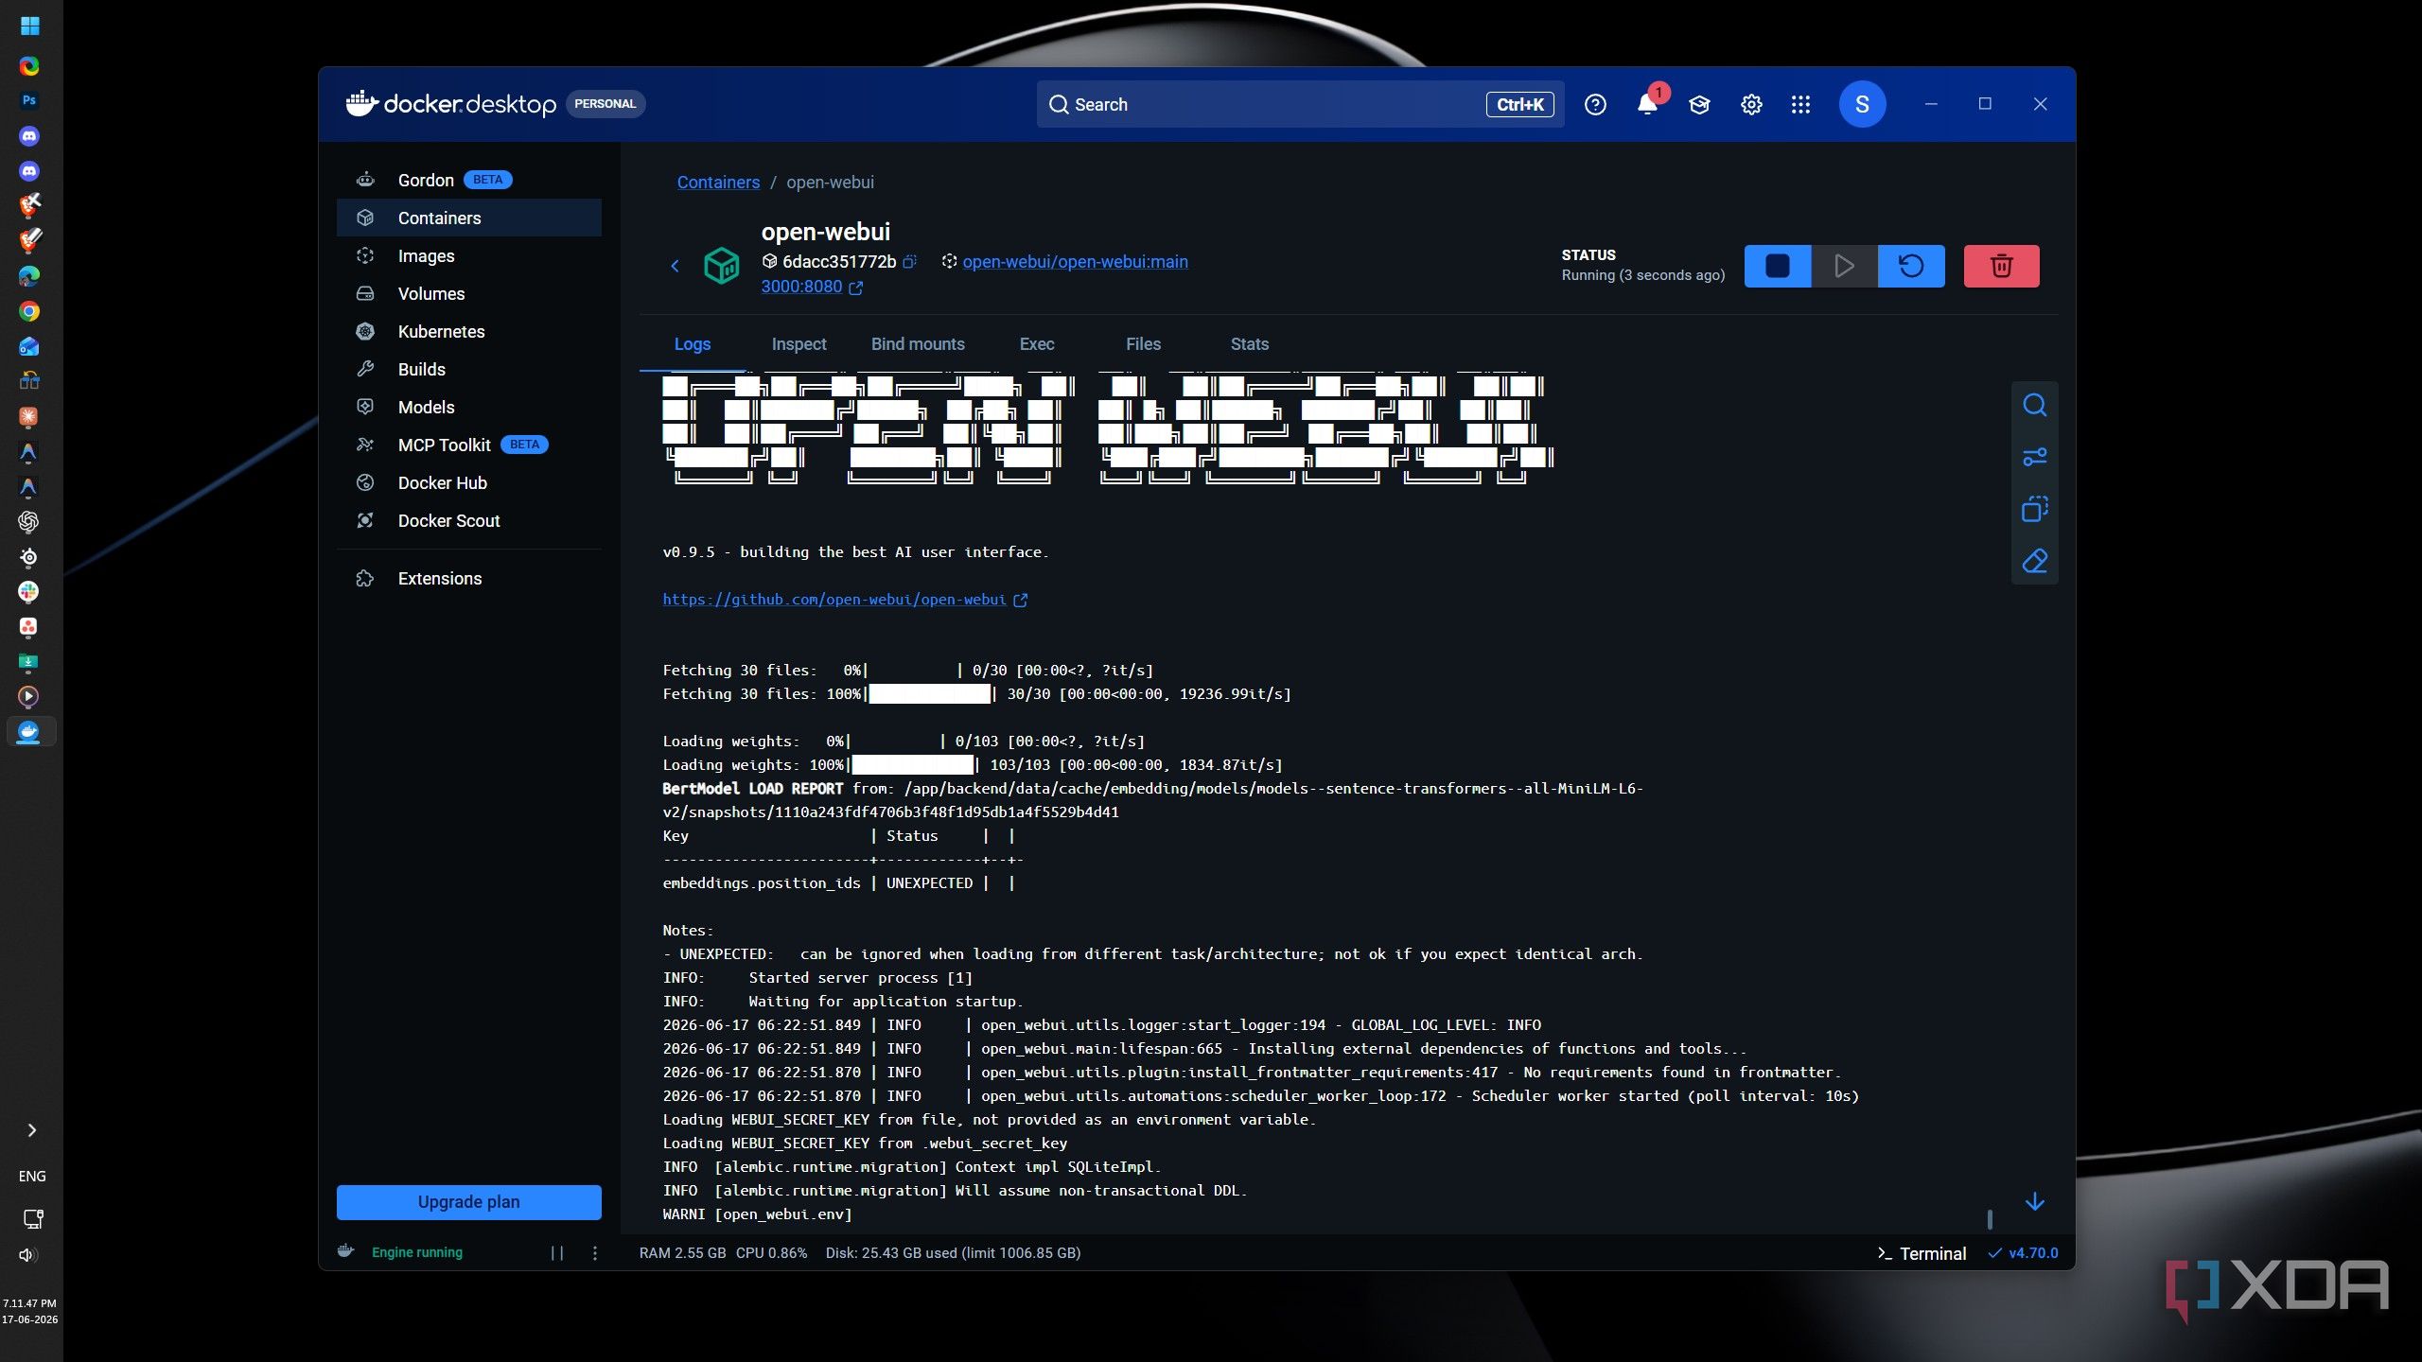Screen dimensions: 2422x1362
Task: Open the Stats tab
Action: click(1249, 344)
